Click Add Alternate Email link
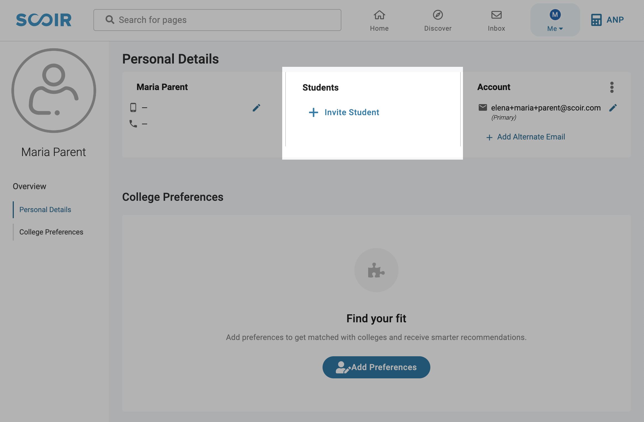This screenshot has height=422, width=644. pyautogui.click(x=531, y=137)
